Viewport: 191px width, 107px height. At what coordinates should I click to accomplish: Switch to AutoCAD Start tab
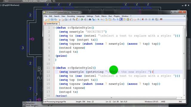click(7, 1)
